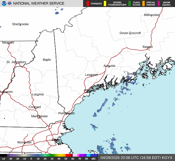Click the Flash Flood legend label

136,4
